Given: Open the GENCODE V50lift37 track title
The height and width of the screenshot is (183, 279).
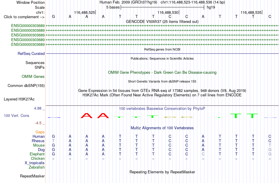Looking at the screenshot, I should (162, 21).
